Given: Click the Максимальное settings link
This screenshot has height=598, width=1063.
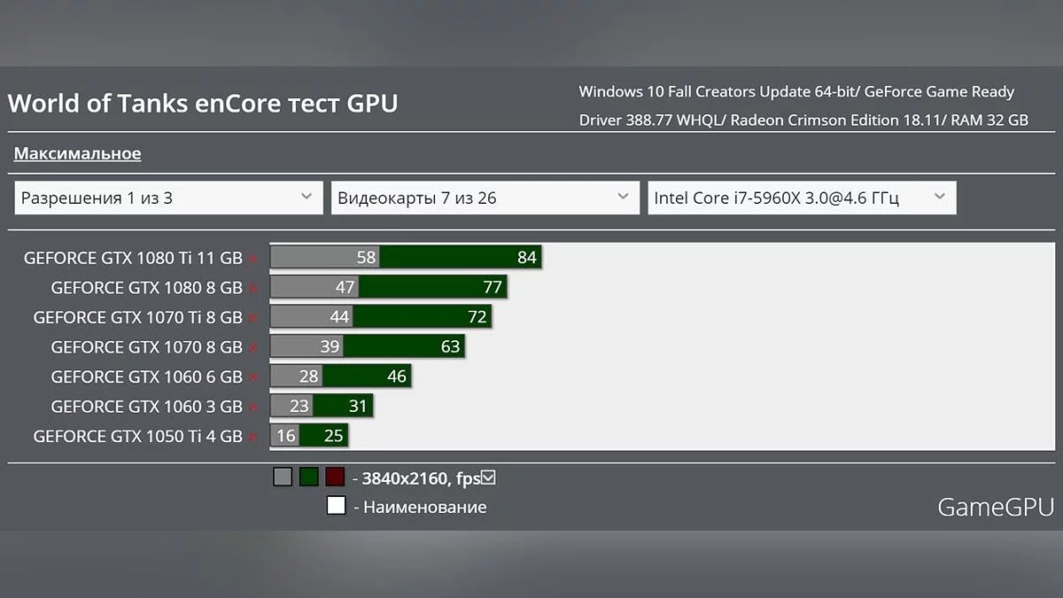Looking at the screenshot, I should coord(77,153).
